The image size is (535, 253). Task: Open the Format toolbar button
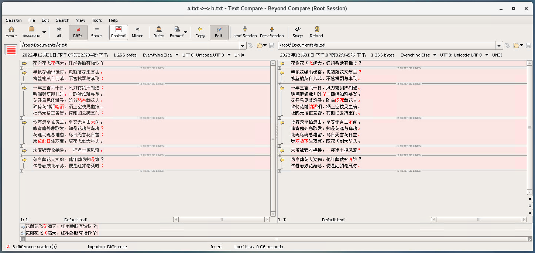point(176,32)
